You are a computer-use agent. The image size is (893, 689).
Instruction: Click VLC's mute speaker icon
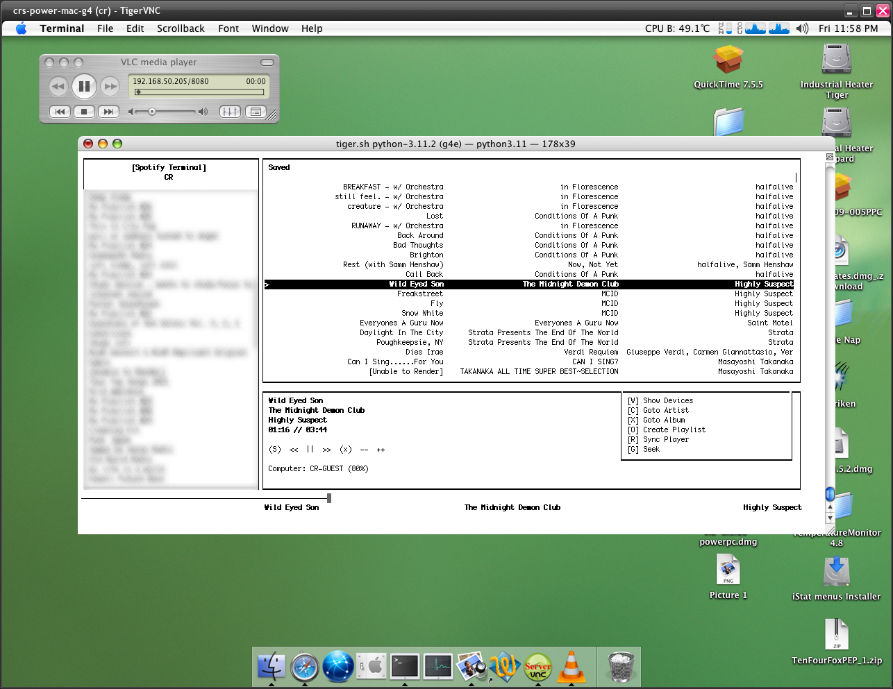131,112
